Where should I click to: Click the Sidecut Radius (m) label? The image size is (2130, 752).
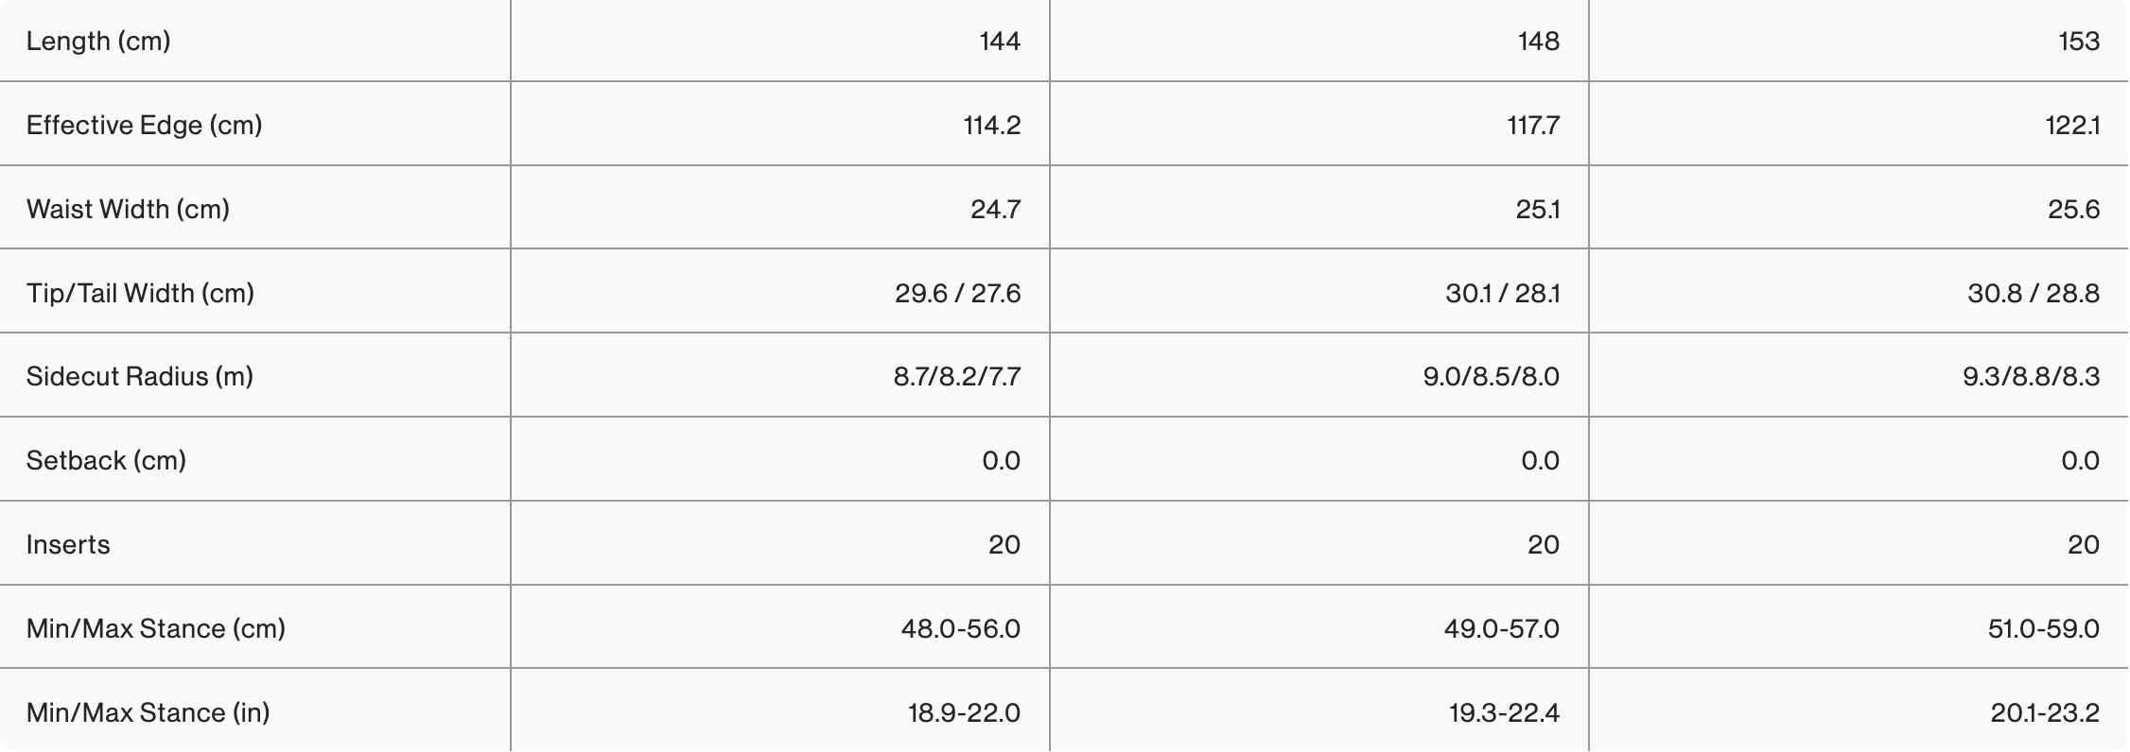[x=140, y=377]
